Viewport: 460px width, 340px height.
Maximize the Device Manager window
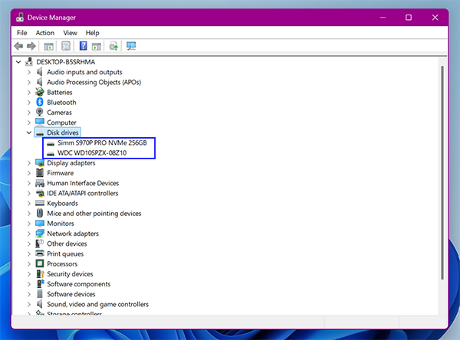409,18
